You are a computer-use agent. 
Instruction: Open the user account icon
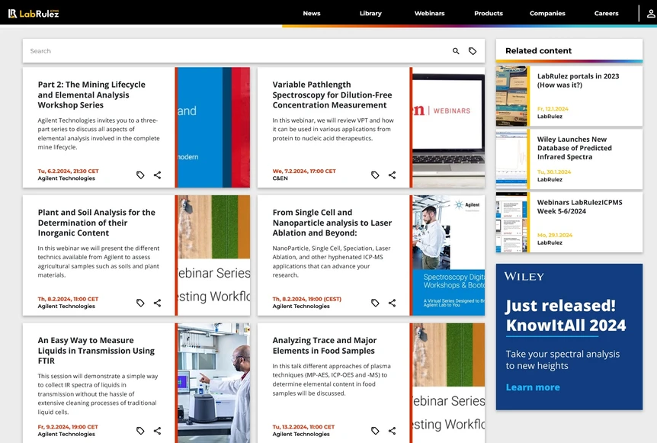coord(651,14)
